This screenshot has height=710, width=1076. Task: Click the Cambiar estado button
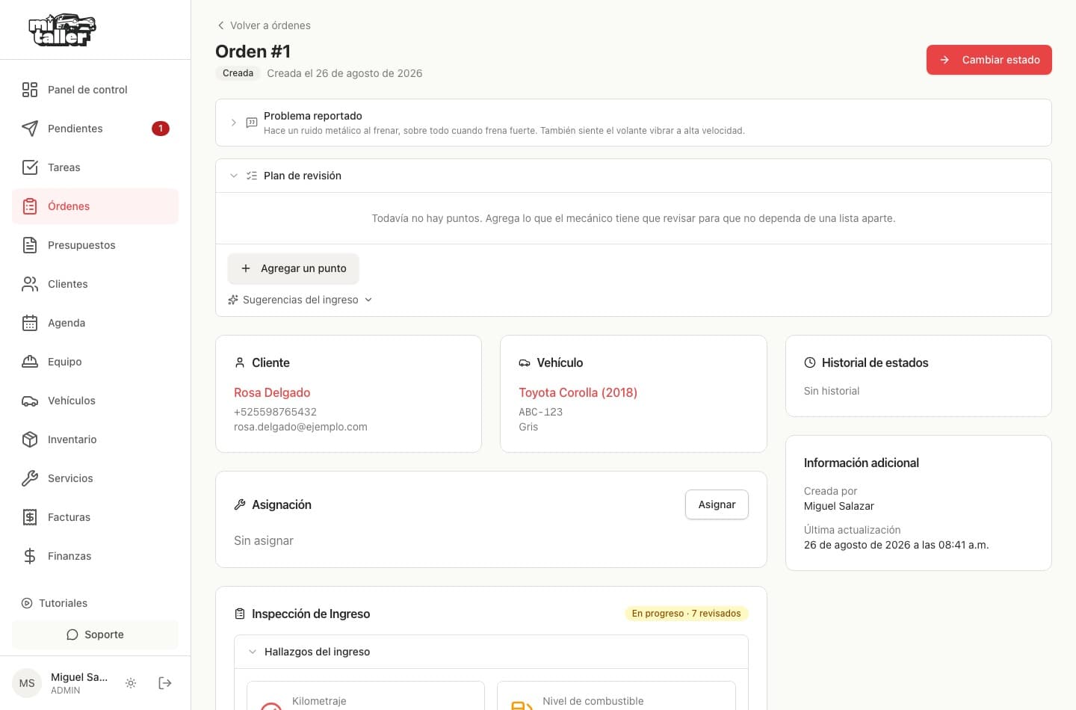point(989,60)
